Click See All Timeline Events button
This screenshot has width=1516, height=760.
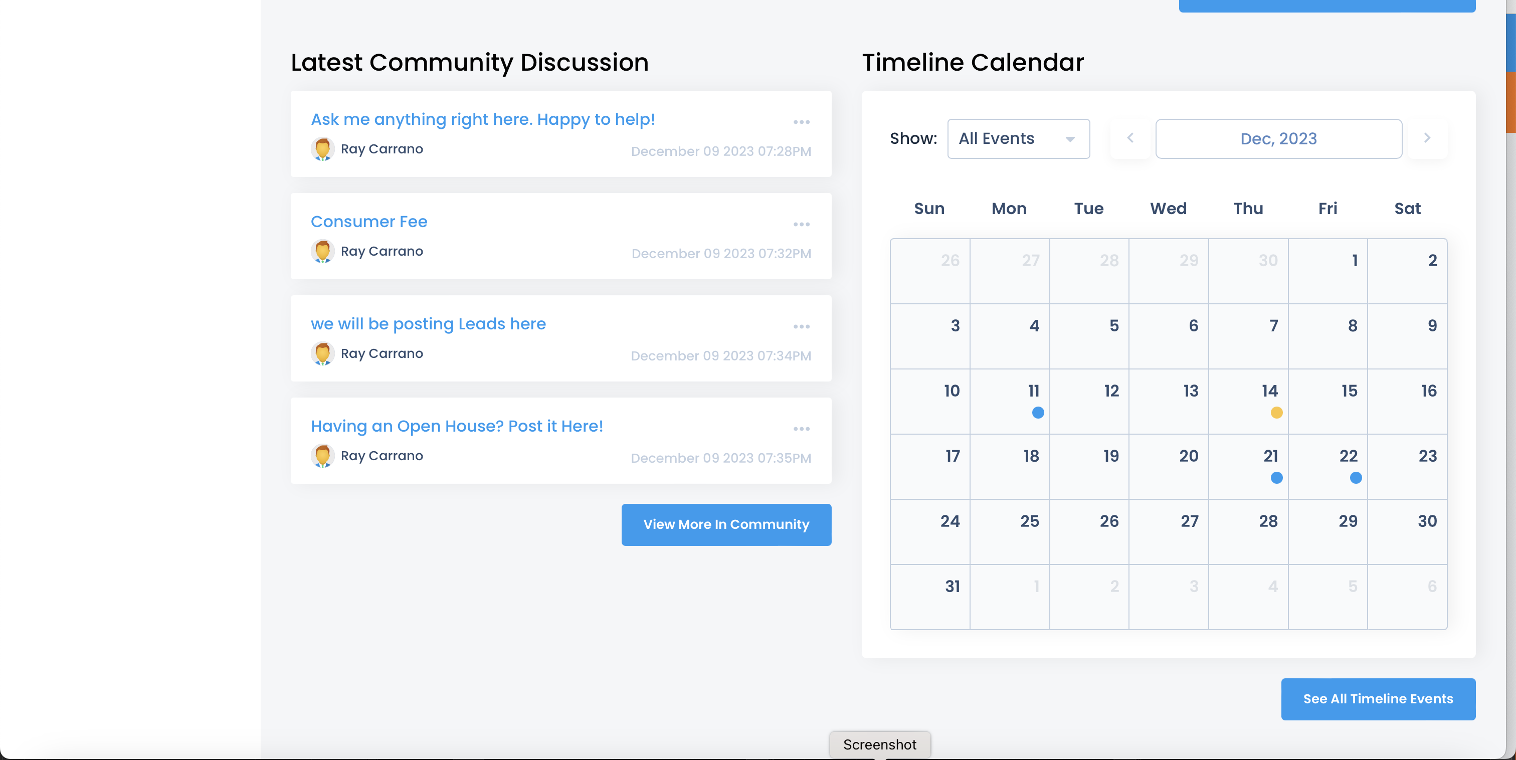(x=1378, y=699)
